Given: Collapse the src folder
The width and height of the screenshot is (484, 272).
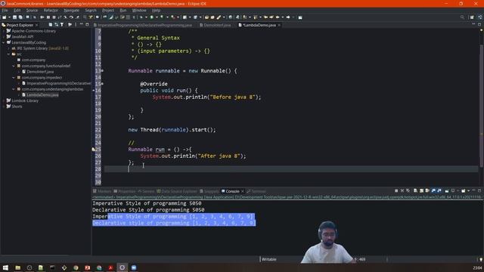Looking at the screenshot, I should [x=8, y=54].
